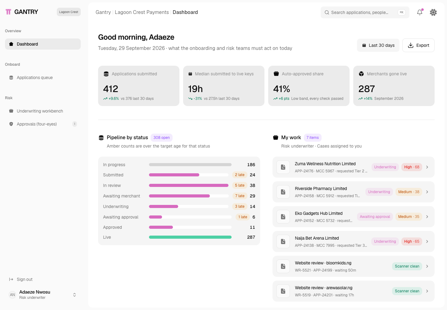Click the 7 items badge

pyautogui.click(x=313, y=138)
